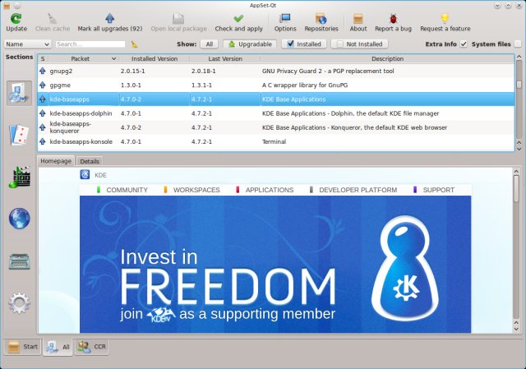The width and height of the screenshot is (526, 369).
Task: Select the All bottom tab
Action: coord(58,347)
